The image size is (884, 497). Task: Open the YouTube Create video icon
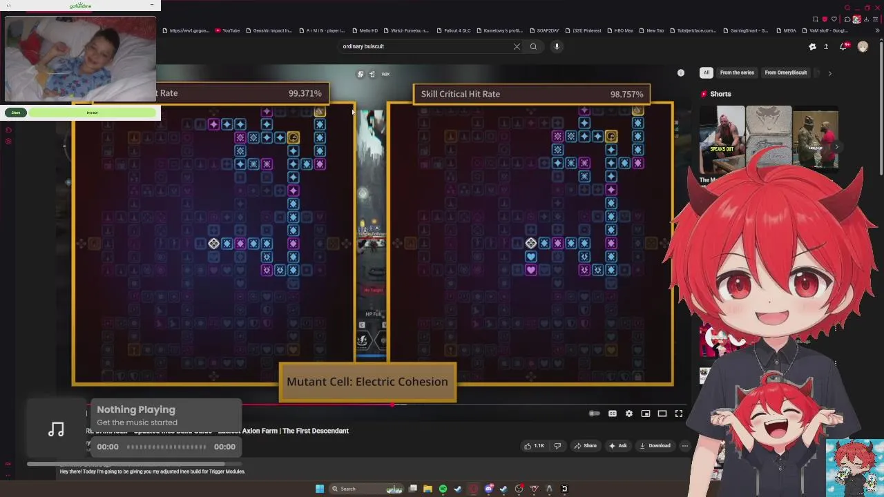click(812, 46)
